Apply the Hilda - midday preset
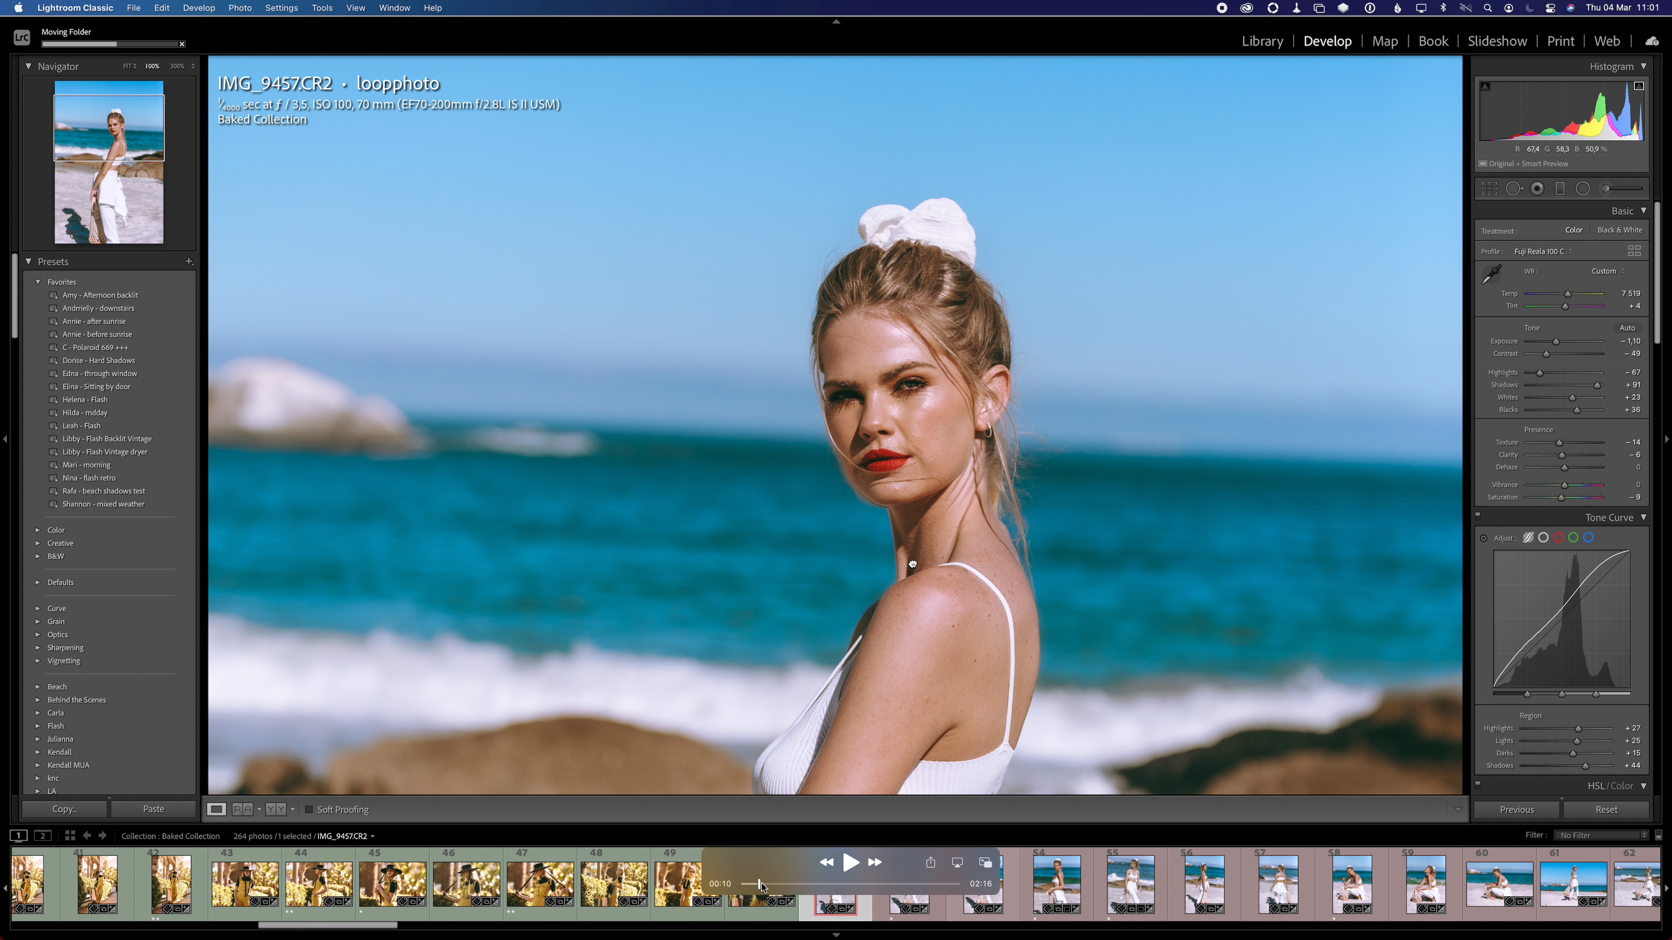 [x=85, y=413]
